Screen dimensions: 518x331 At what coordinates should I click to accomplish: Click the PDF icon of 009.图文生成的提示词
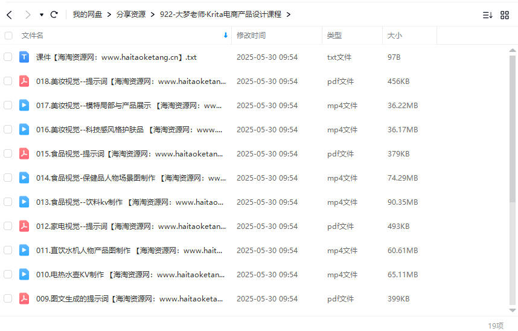[x=24, y=298]
